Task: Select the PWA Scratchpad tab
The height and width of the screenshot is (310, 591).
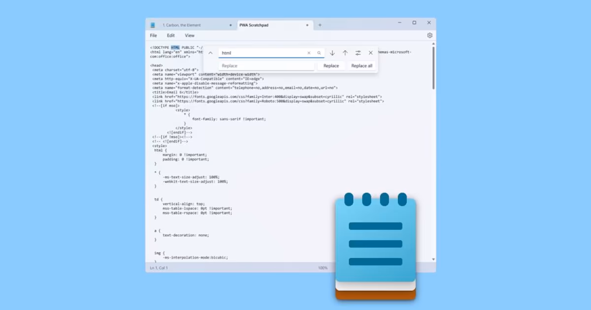Action: [x=255, y=24]
